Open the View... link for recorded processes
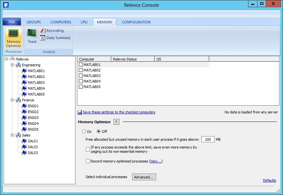283x195 pixels. click(x=156, y=161)
